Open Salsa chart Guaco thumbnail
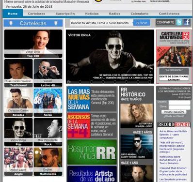 tap(48, 103)
